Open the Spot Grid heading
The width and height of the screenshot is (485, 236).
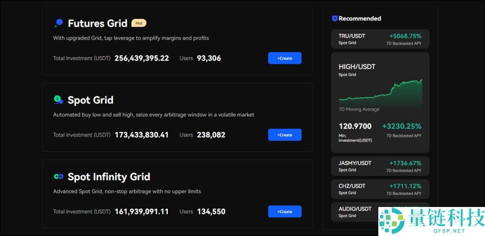click(x=91, y=100)
